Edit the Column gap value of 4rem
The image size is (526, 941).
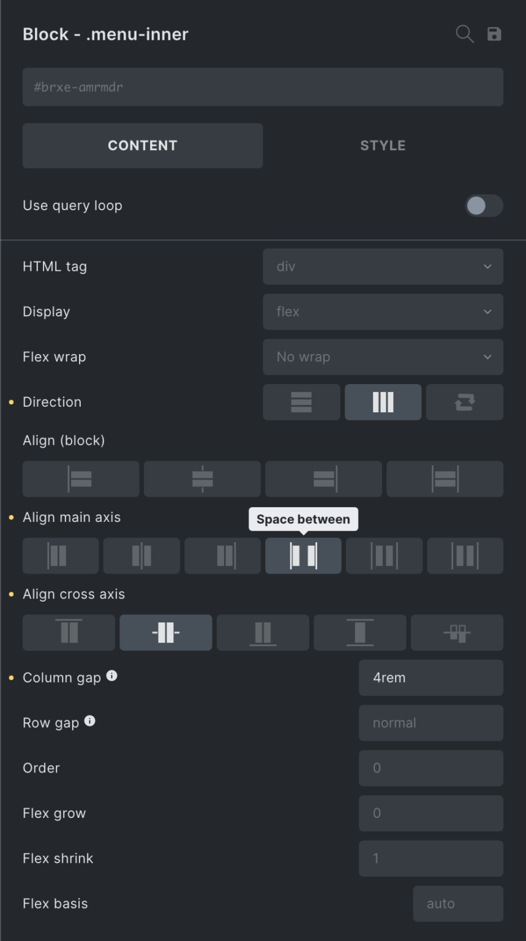tap(430, 678)
